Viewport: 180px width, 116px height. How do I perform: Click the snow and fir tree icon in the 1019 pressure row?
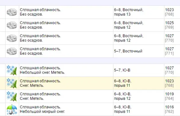point(12,96)
